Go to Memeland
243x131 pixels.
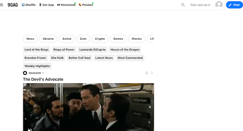66,5
